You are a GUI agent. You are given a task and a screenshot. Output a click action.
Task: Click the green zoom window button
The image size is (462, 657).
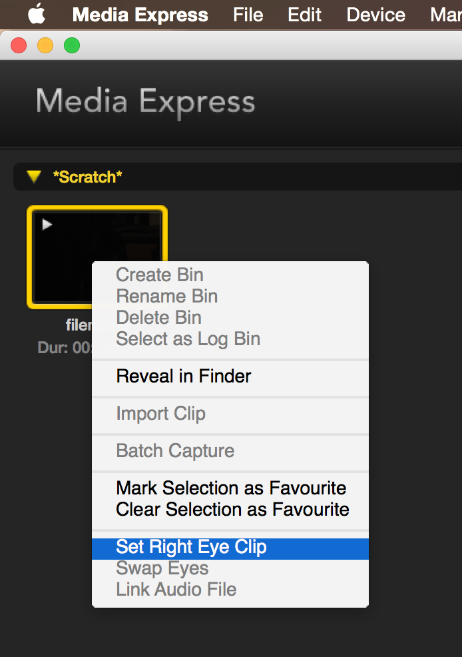(x=72, y=45)
